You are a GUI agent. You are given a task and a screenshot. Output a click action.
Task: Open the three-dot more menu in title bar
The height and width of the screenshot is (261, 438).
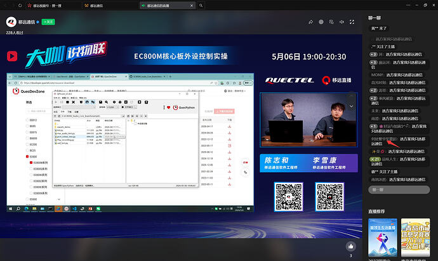pos(408,5)
